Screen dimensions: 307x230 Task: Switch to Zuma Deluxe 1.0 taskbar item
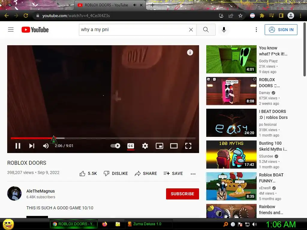149,224
